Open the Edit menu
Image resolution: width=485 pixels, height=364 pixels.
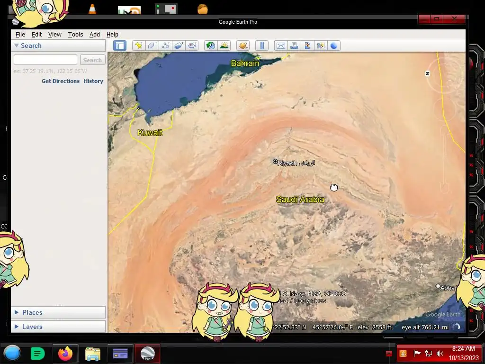[x=36, y=34]
